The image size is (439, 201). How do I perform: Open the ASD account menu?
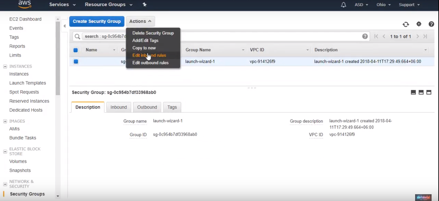coord(361,5)
